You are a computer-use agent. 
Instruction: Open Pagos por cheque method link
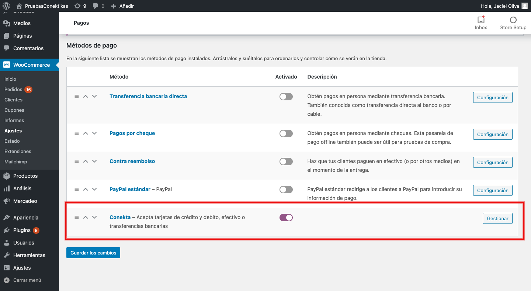[x=132, y=133]
